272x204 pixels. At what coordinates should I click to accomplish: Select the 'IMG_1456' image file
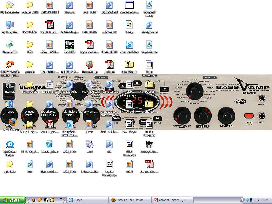click(70, 164)
